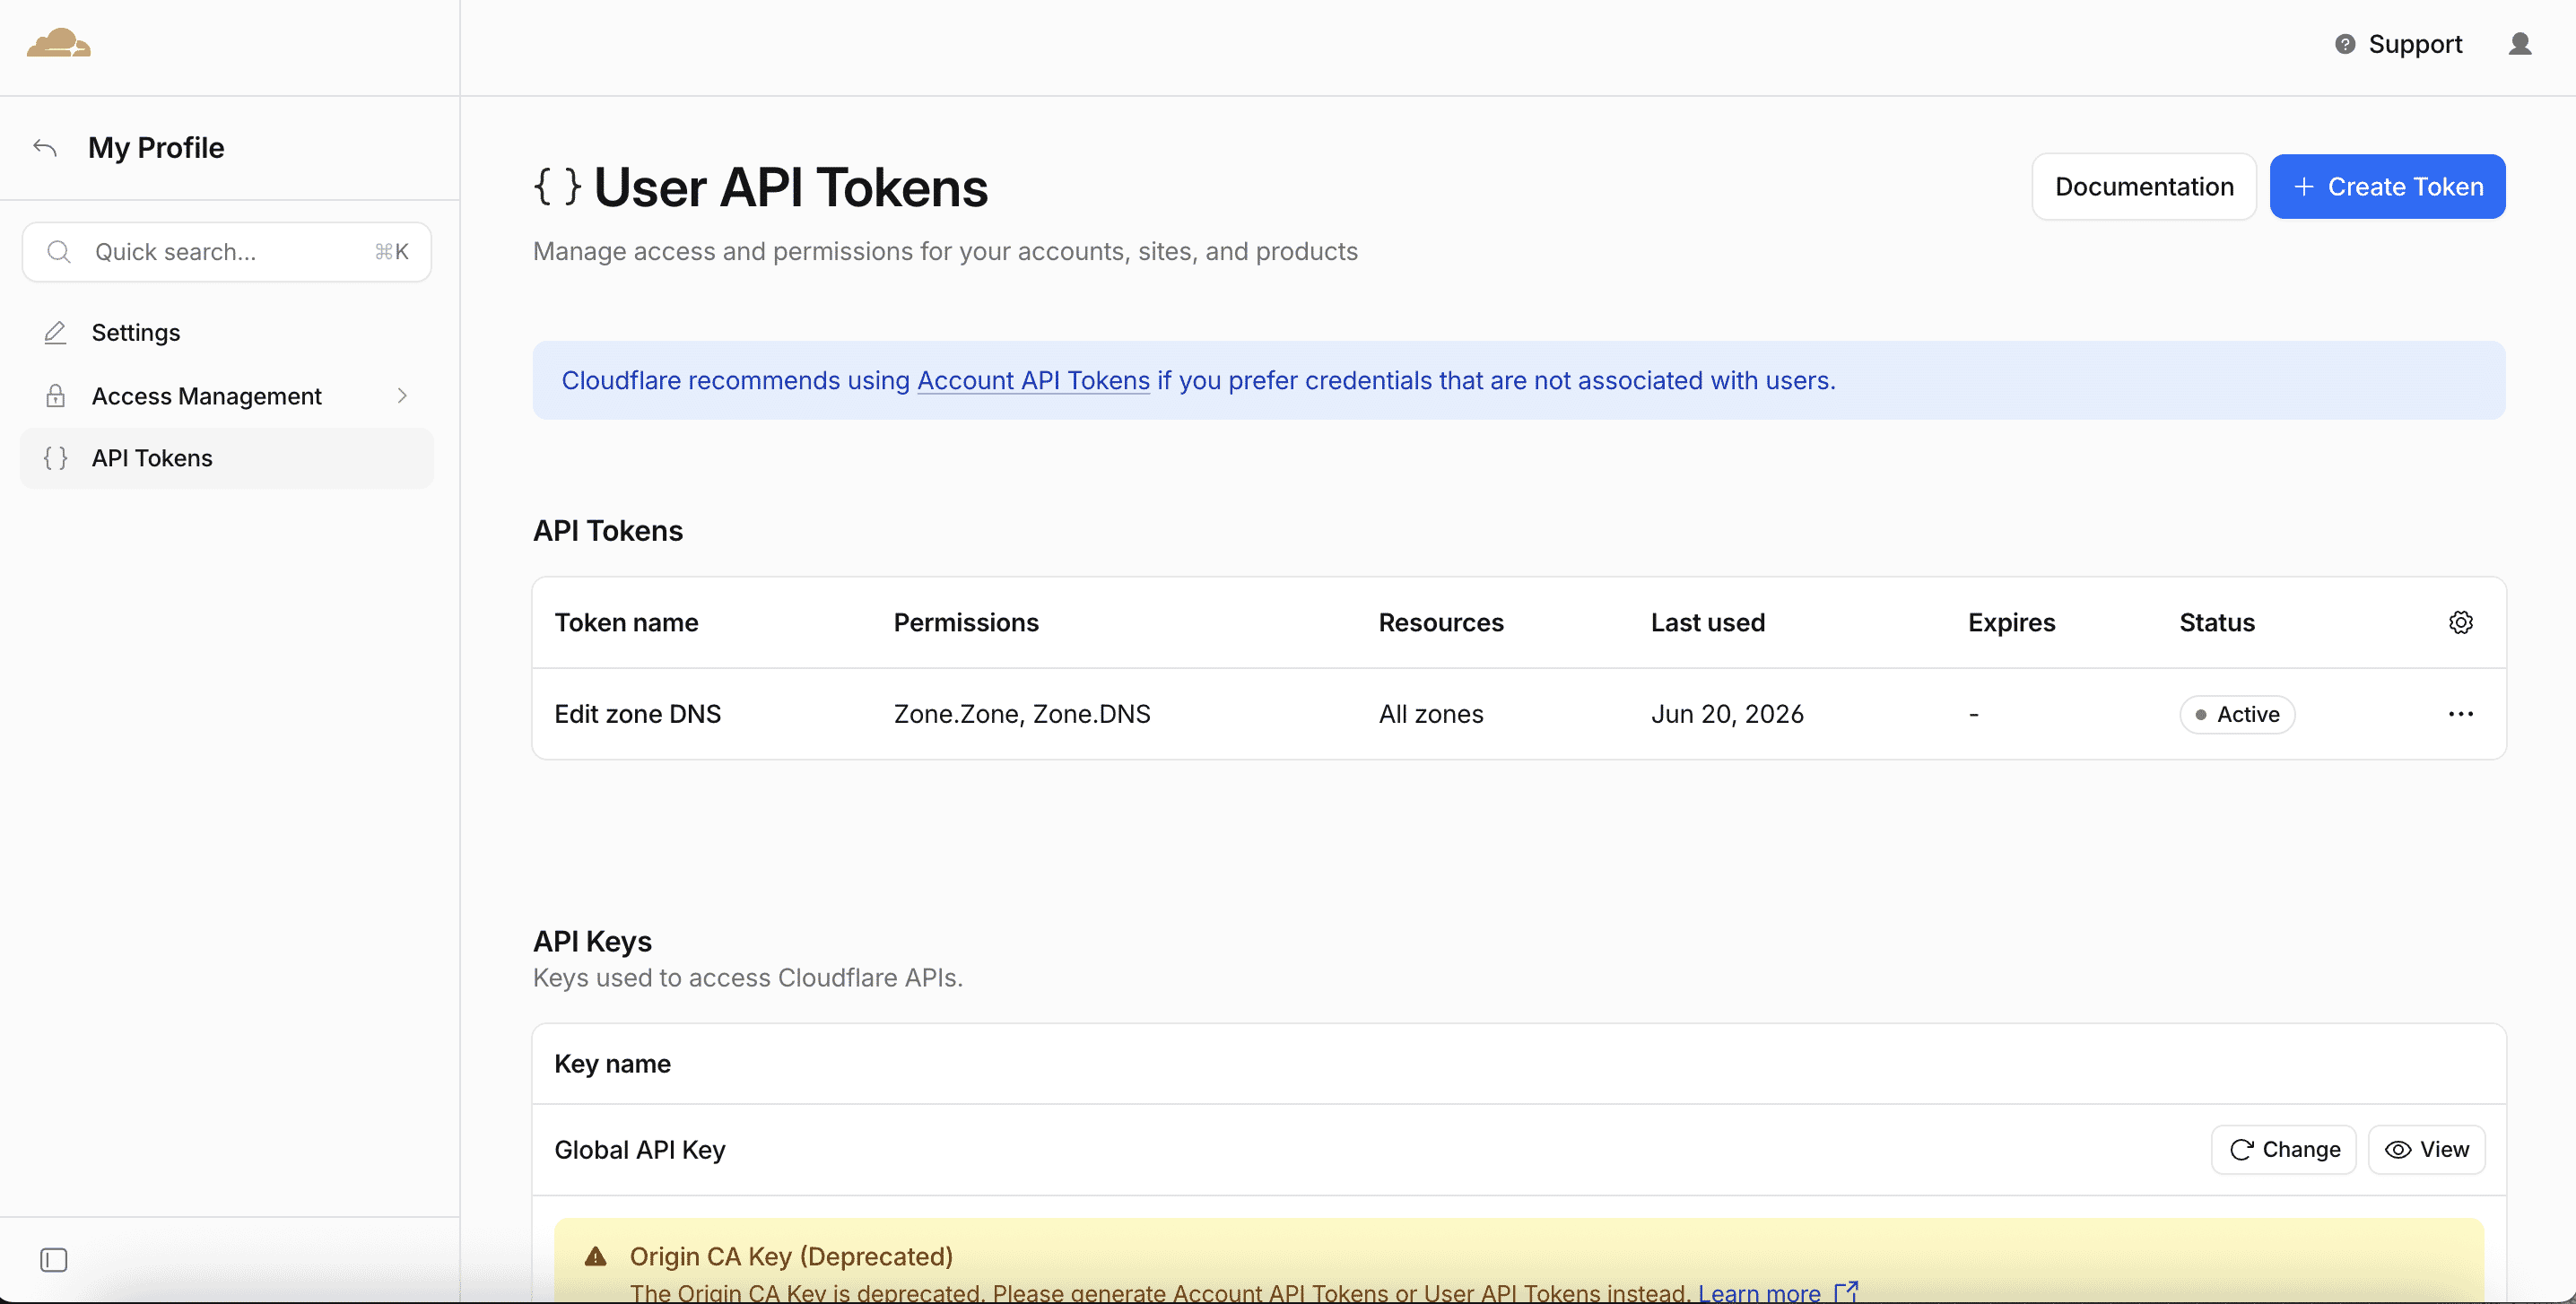Click the Zone.Zone, Zone.DNS permissions cell
2576x1304 pixels.
click(x=1022, y=714)
